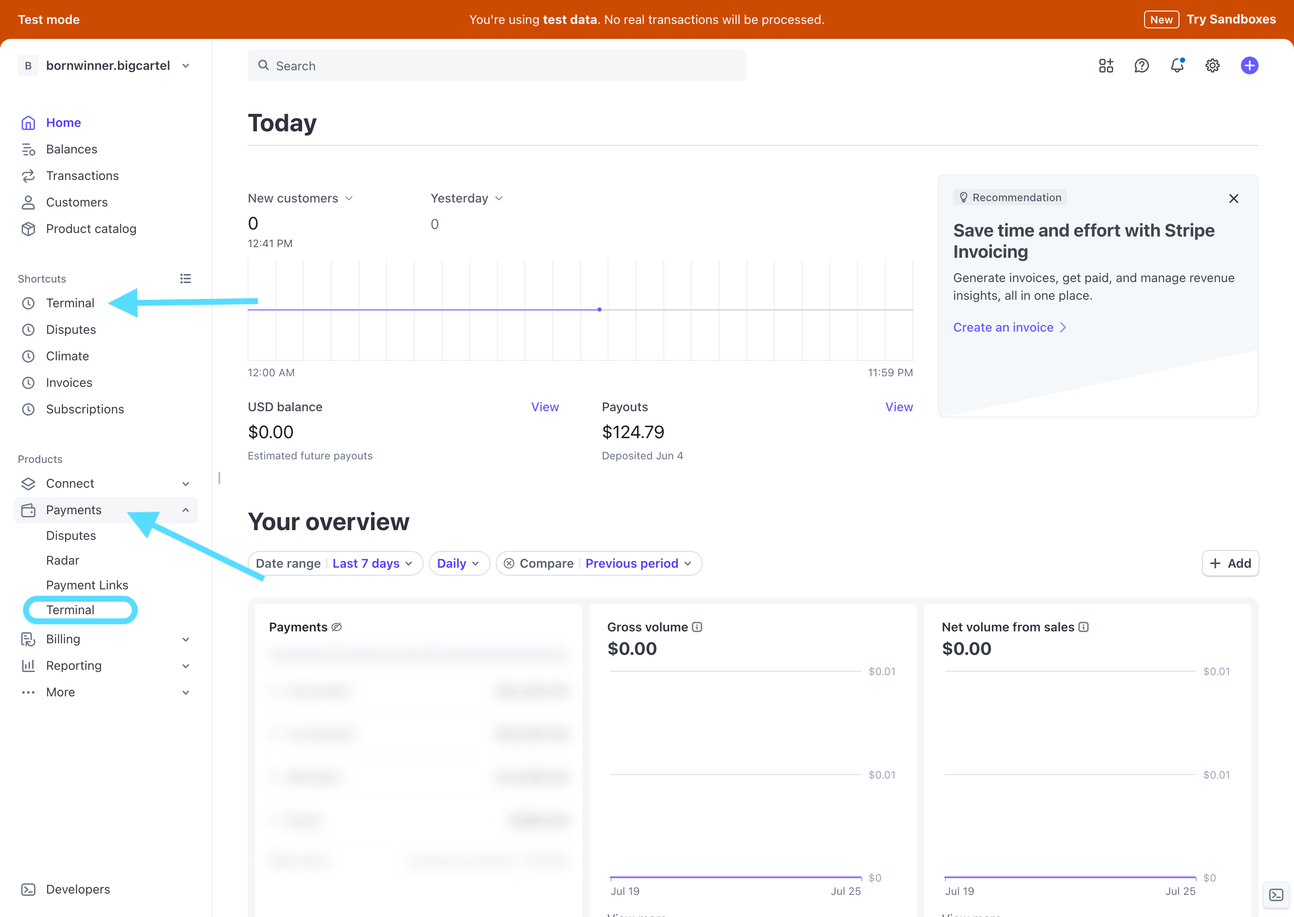Viewport: 1294px width, 917px height.
Task: Click the purple plus create button
Action: click(1249, 65)
